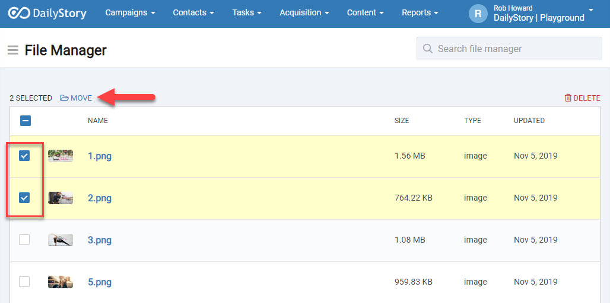Click the user avatar circle R
This screenshot has height=303, width=610.
click(x=478, y=14)
